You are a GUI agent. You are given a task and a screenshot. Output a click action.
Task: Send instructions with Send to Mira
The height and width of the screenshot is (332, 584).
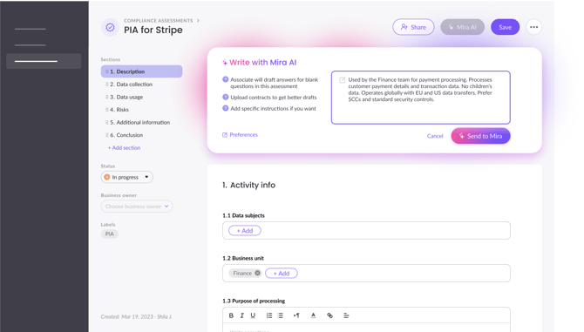point(481,136)
